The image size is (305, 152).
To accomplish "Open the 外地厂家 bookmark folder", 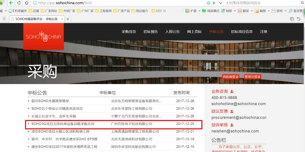I will point(67,11).
